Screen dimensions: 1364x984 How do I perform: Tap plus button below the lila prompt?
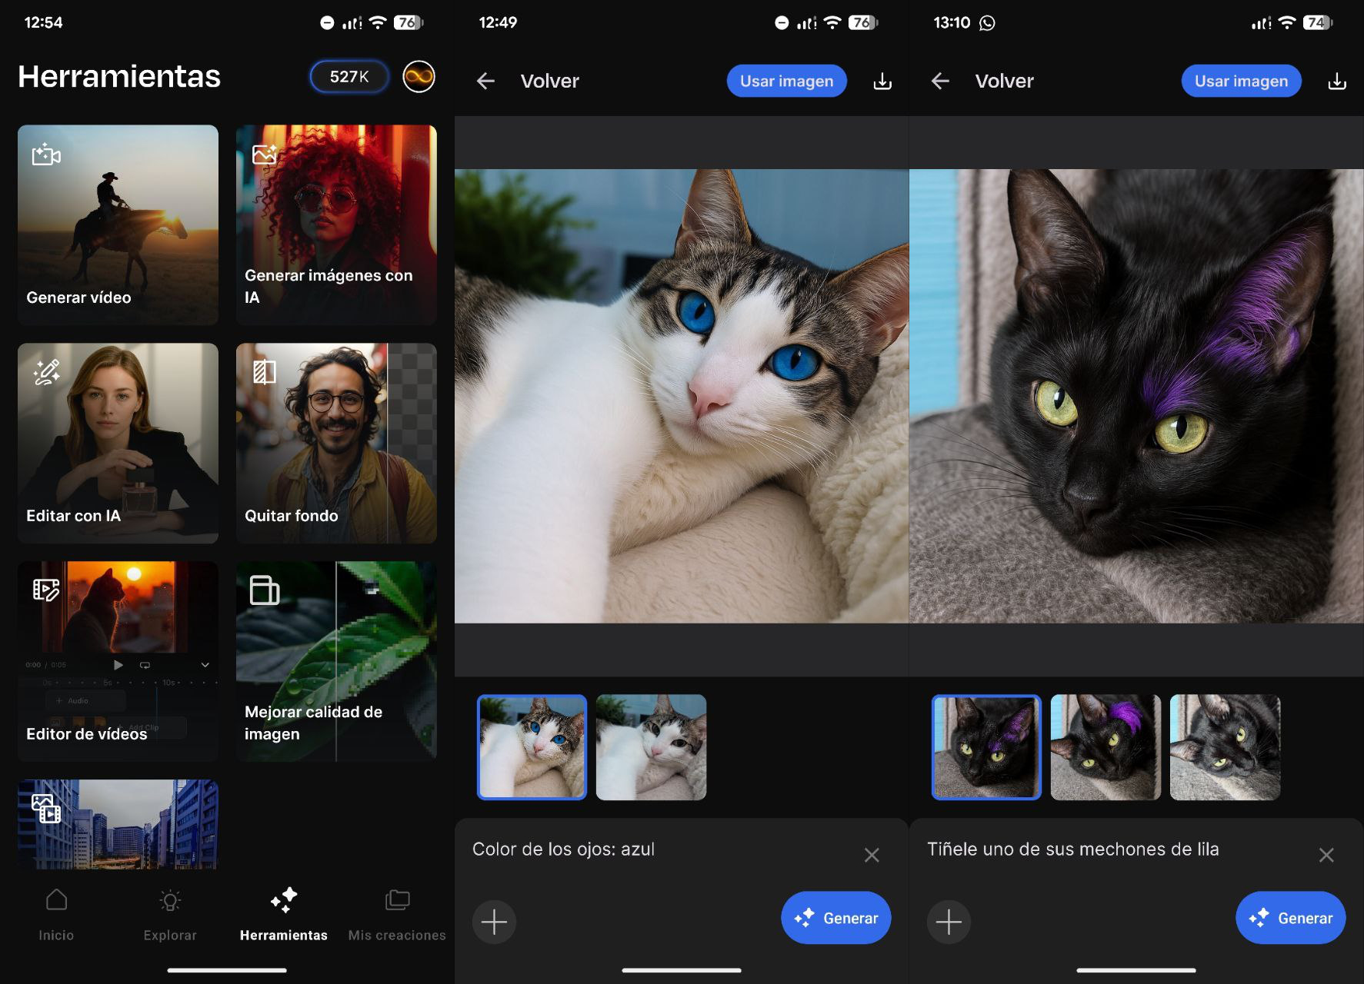click(949, 922)
